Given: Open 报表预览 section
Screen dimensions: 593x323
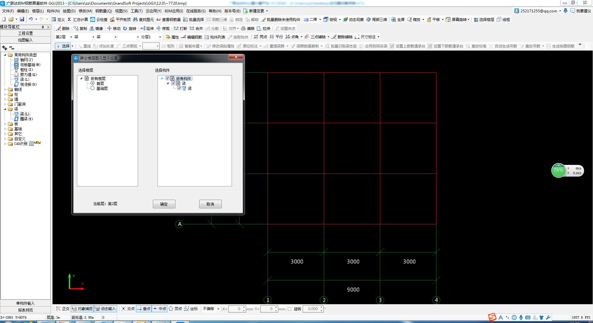Looking at the screenshot, I should tap(25, 310).
